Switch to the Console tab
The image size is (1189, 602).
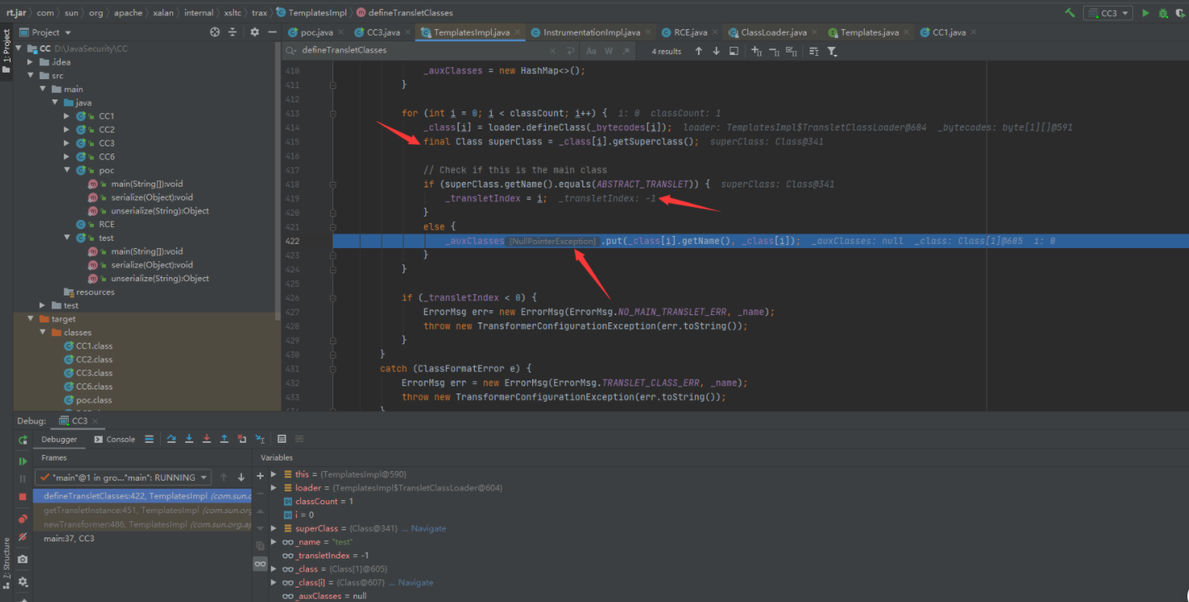point(114,440)
